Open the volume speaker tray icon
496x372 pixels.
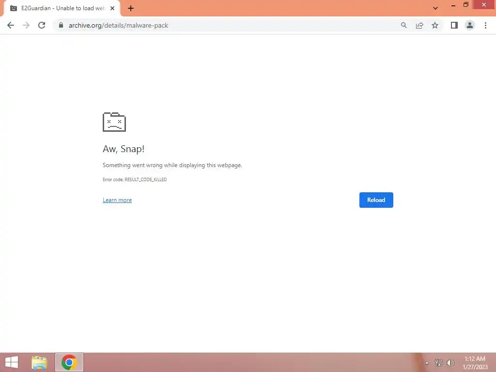450,362
